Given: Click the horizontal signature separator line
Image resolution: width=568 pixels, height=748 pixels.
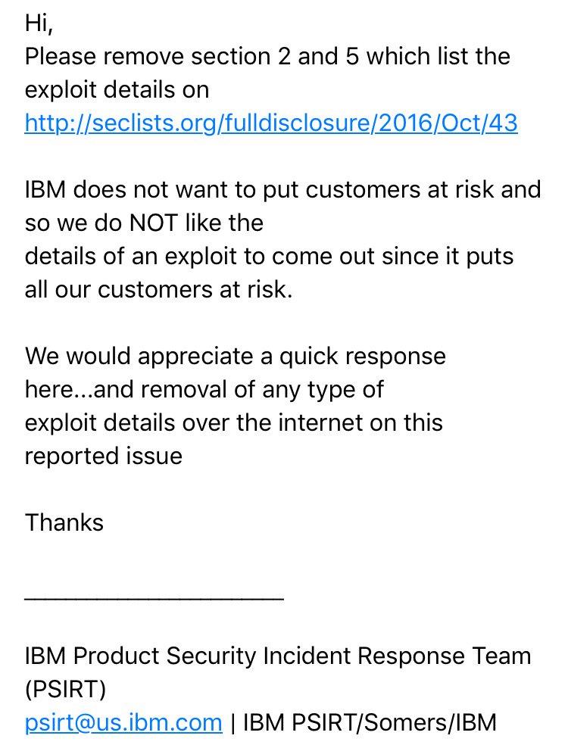Looking at the screenshot, I should pos(154,598).
